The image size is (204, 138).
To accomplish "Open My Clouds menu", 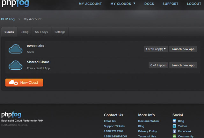I will tap(121, 4).
